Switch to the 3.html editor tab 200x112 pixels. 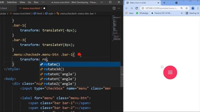(x=3, y=8)
